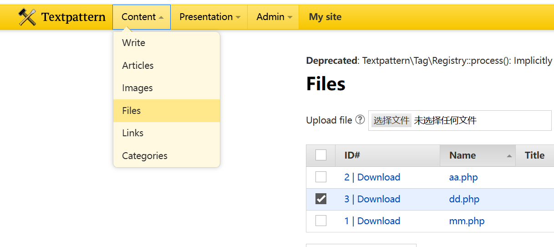Image resolution: width=554 pixels, height=247 pixels.
Task: Click the Files page heading
Action: (x=325, y=84)
